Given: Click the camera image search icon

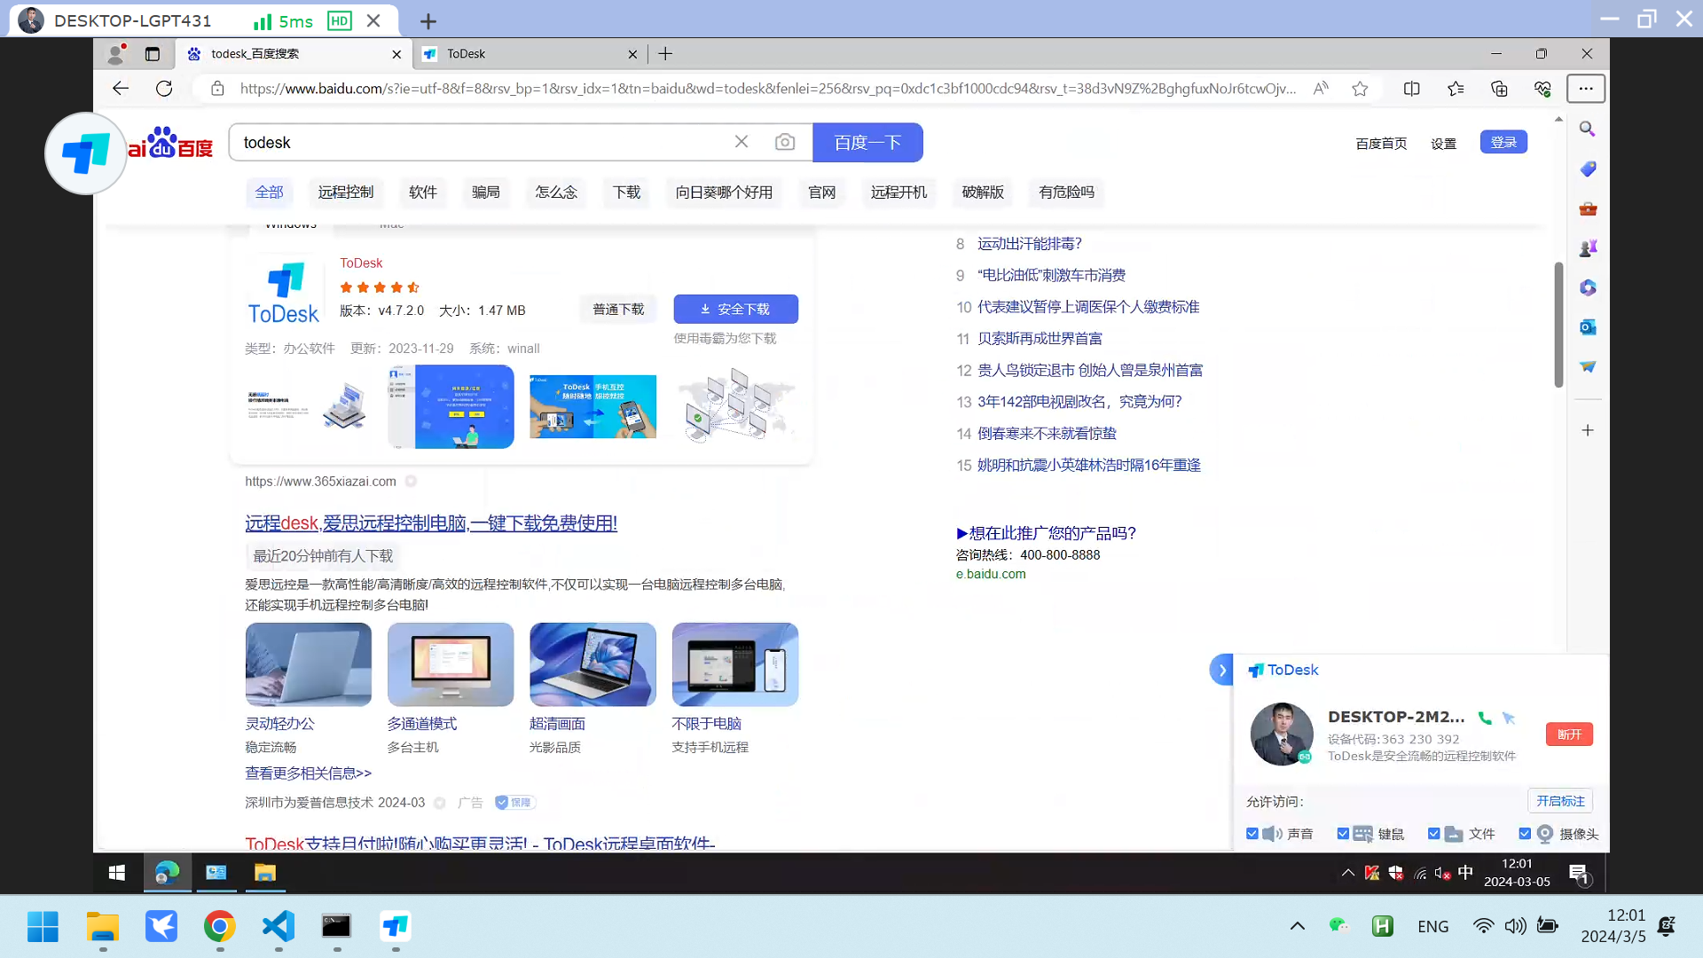Looking at the screenshot, I should coord(784,142).
